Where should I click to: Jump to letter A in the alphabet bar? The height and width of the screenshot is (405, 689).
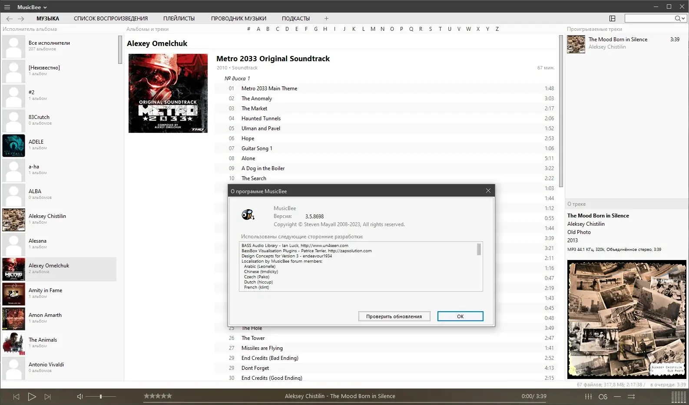(x=258, y=29)
